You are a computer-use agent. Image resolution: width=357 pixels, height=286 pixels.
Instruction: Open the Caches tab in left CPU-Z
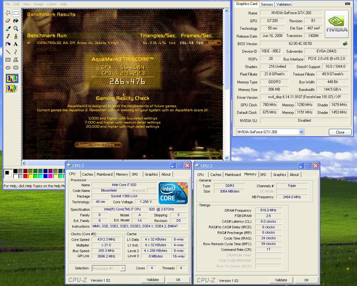click(x=87, y=174)
